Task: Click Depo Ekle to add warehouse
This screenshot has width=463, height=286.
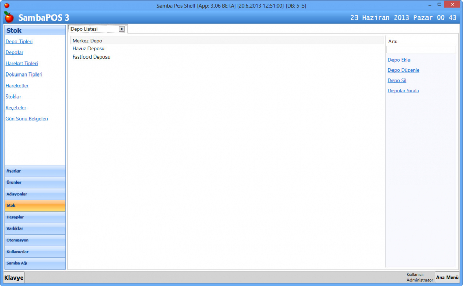Action: [x=399, y=60]
